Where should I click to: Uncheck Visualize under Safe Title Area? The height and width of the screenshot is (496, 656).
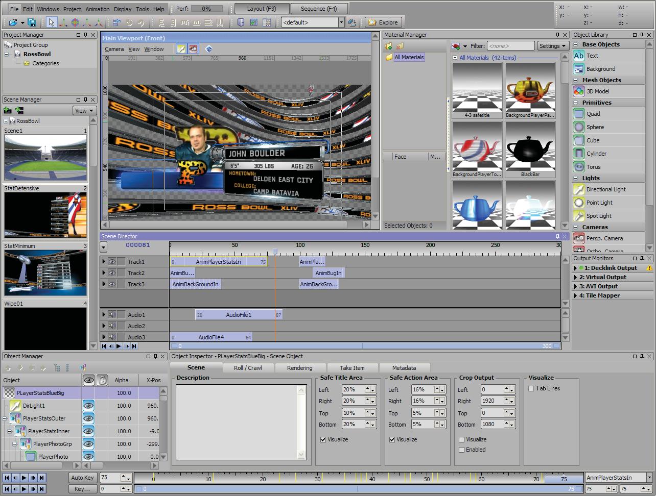click(x=323, y=439)
